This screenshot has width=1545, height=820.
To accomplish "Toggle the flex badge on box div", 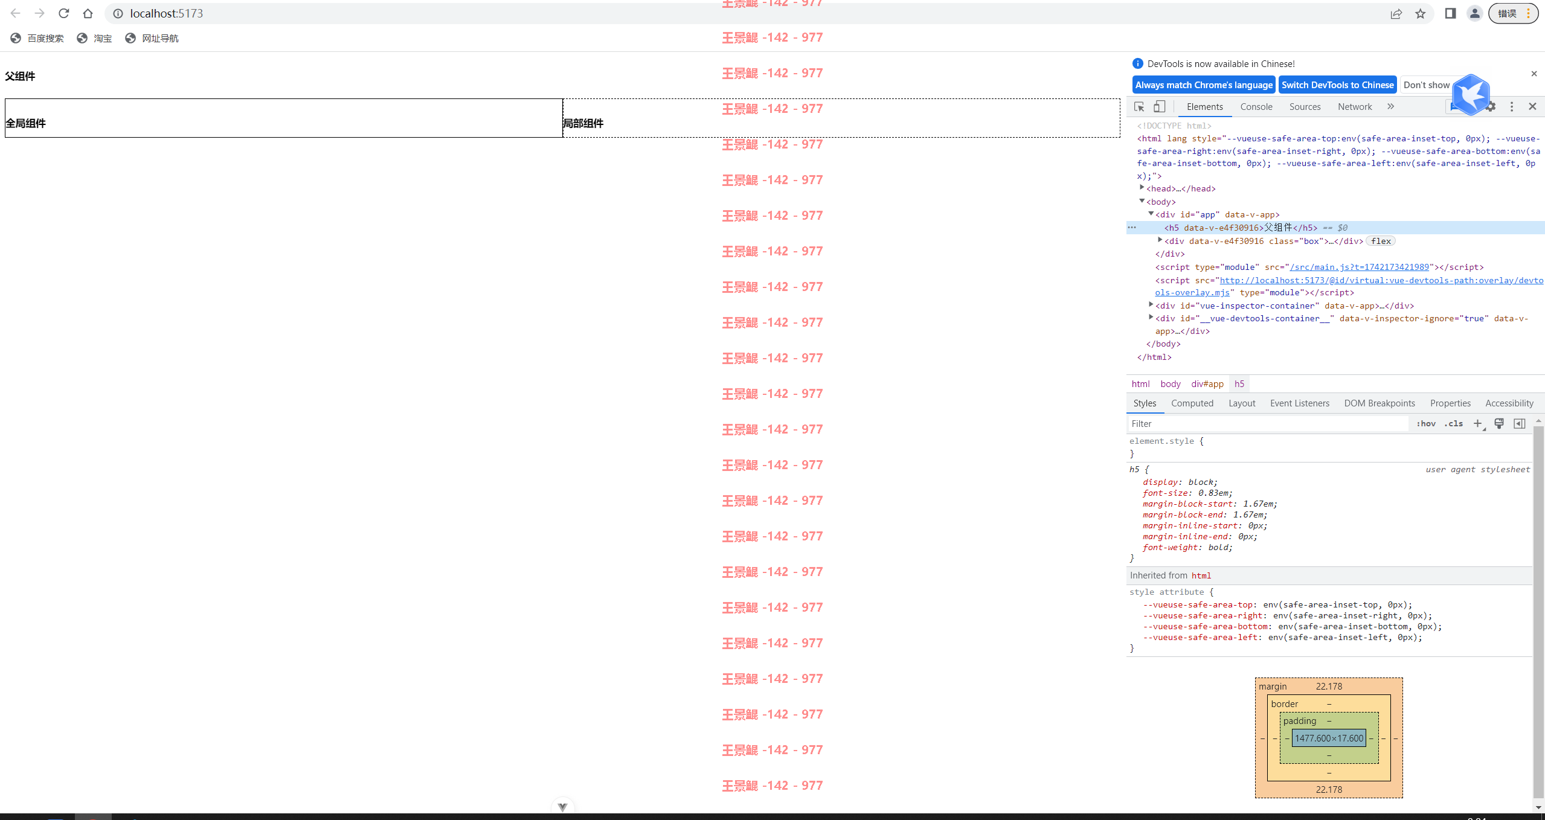I will click(x=1381, y=241).
